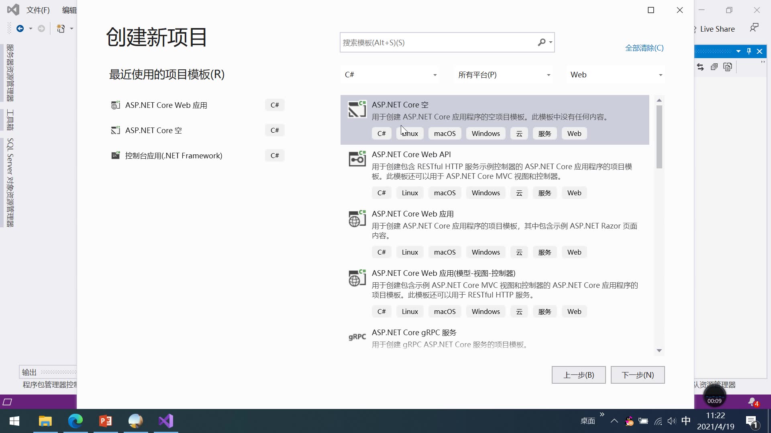The image size is (771, 433).
Task: Click the sync icon in Solution Explorer toolbar
Action: tap(700, 67)
